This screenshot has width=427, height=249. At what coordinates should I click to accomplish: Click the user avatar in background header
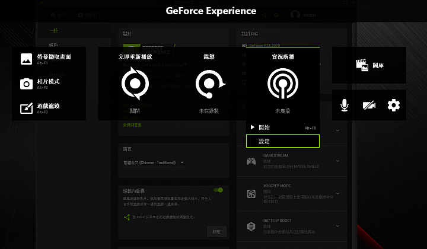[295, 15]
